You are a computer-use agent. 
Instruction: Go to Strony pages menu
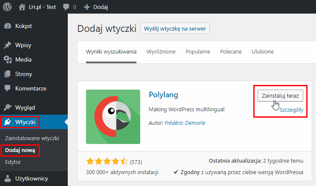[24, 74]
